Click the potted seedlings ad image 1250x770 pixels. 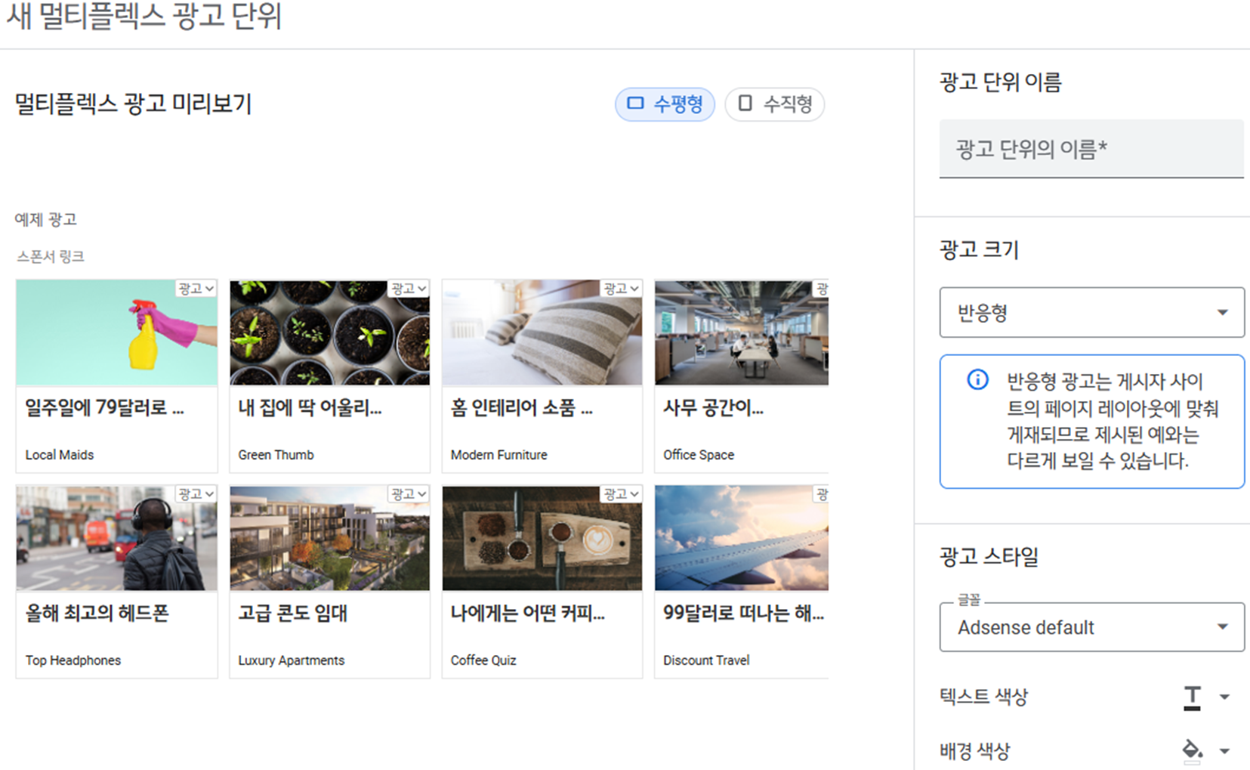[329, 332]
